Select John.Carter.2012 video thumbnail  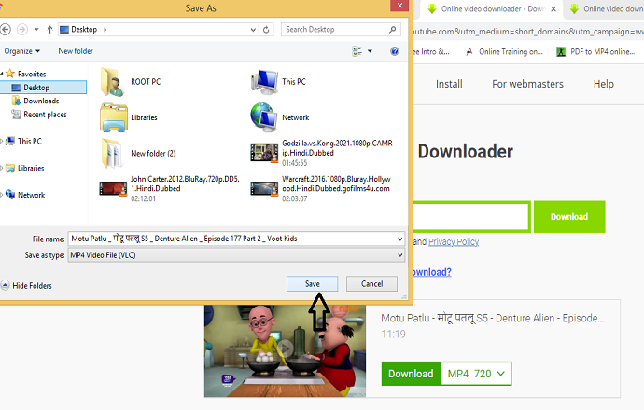click(113, 188)
